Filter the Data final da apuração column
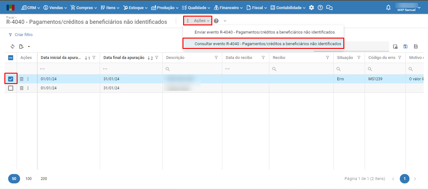 156,58
